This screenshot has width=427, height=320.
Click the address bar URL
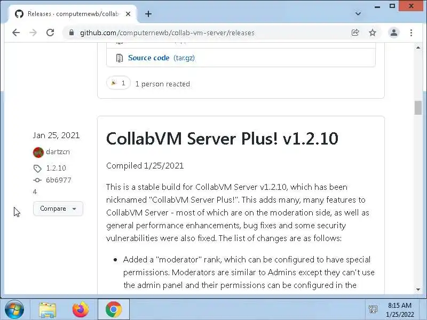pyautogui.click(x=167, y=33)
